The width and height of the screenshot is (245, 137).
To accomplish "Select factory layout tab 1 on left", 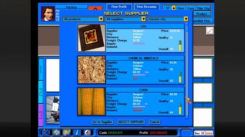I will [41, 69].
